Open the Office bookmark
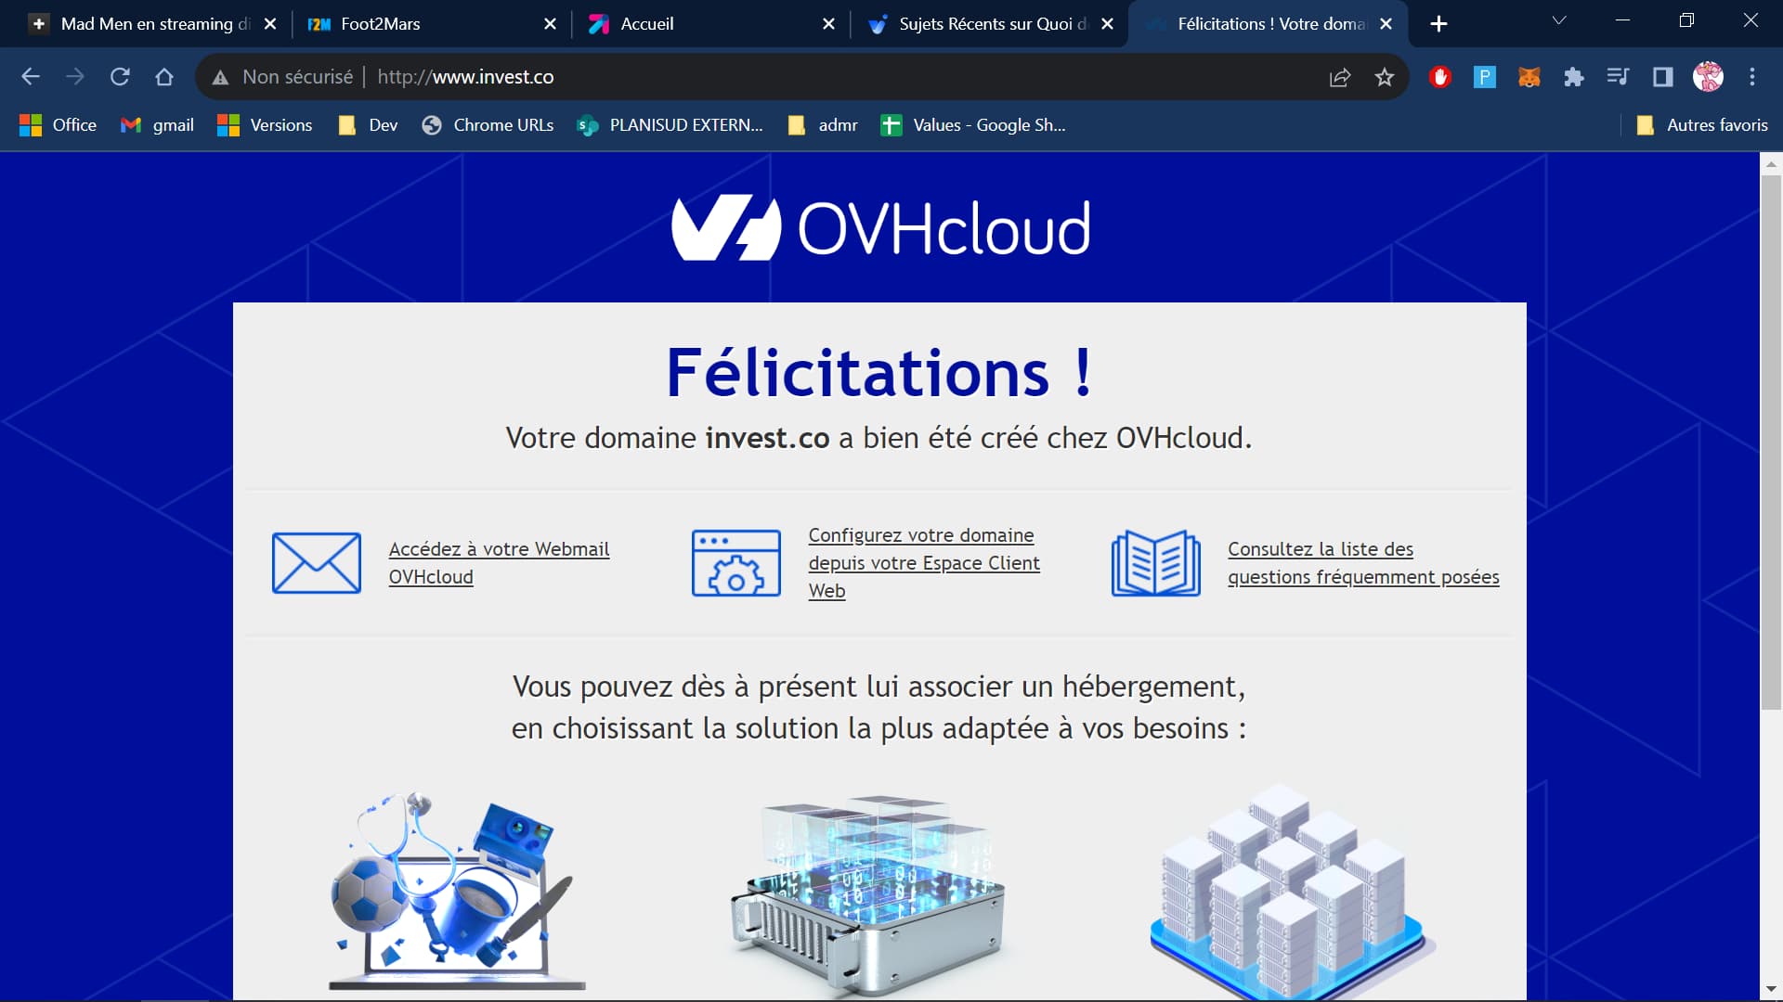The image size is (1783, 1002). click(58, 125)
